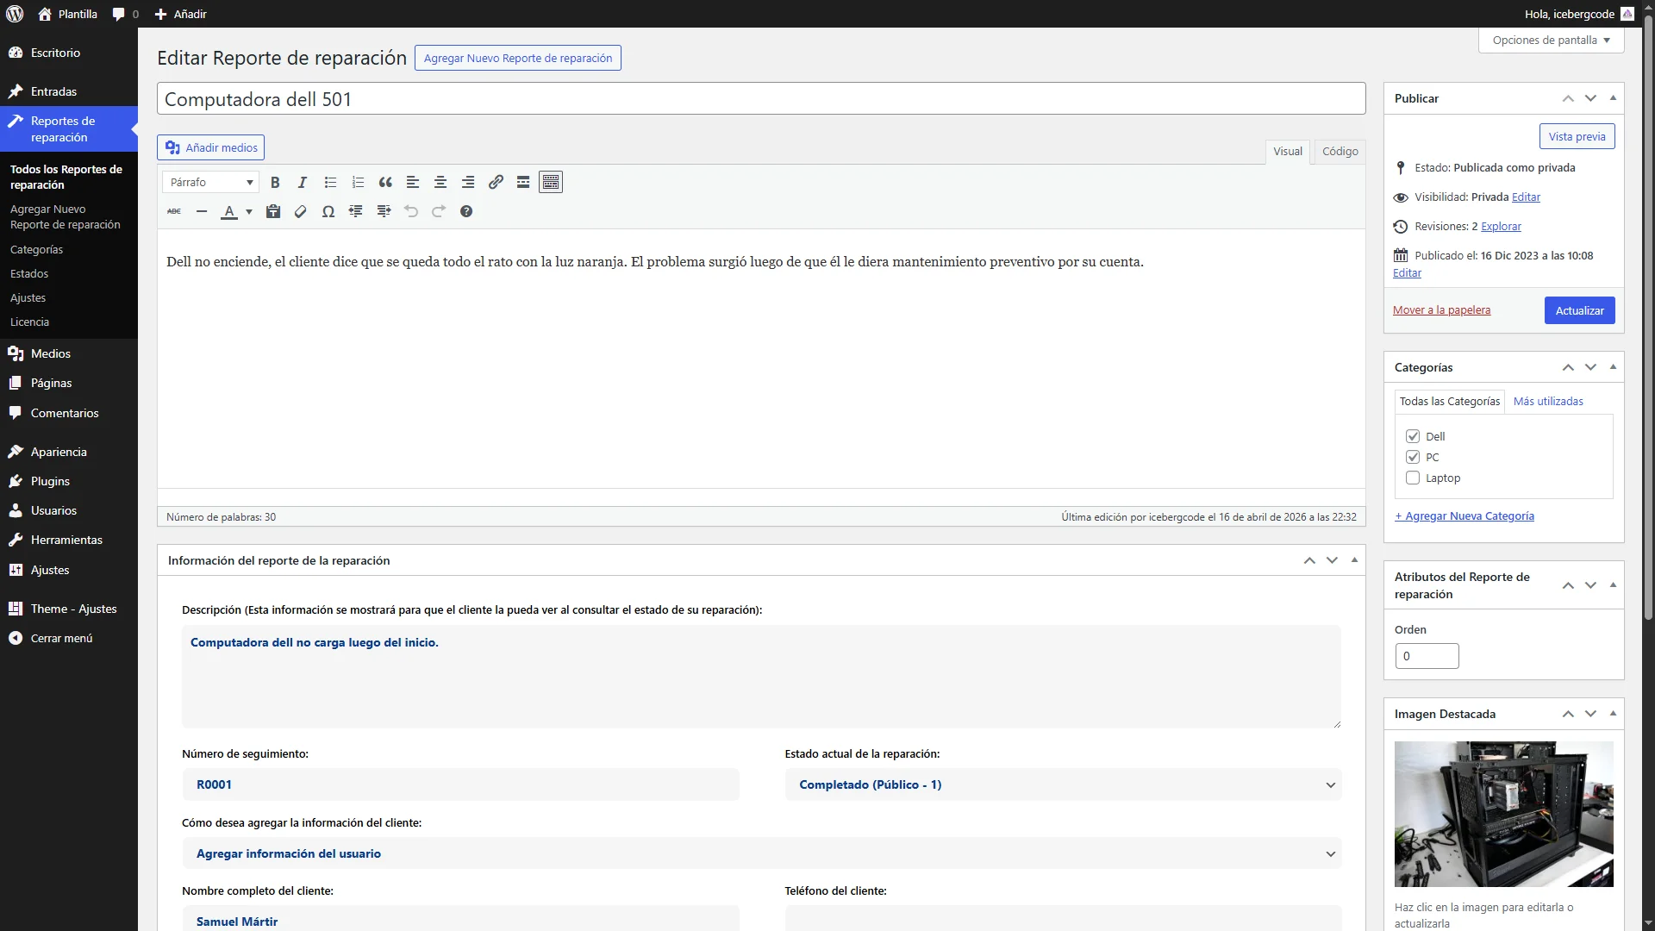Open the Estado actual de la reparación dropdown

pyautogui.click(x=1063, y=784)
